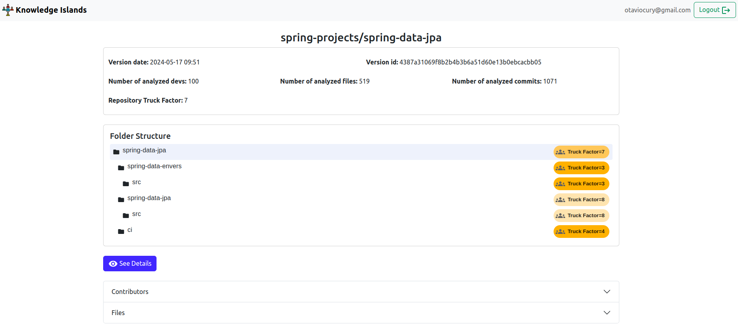Click people icon in Truck Factor=4 badge
Image resolution: width=738 pixels, height=327 pixels.
560,232
